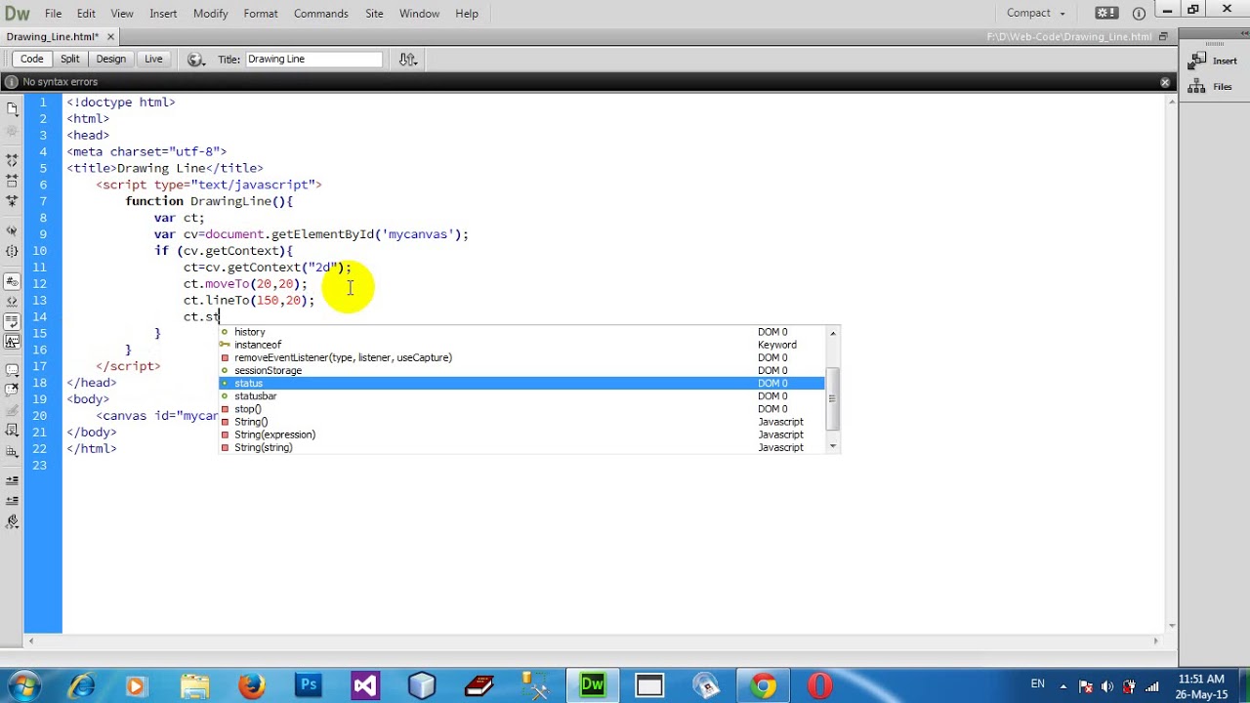This screenshot has height=703, width=1250.
Task: Click the preview in browser globe icon
Action: click(195, 60)
